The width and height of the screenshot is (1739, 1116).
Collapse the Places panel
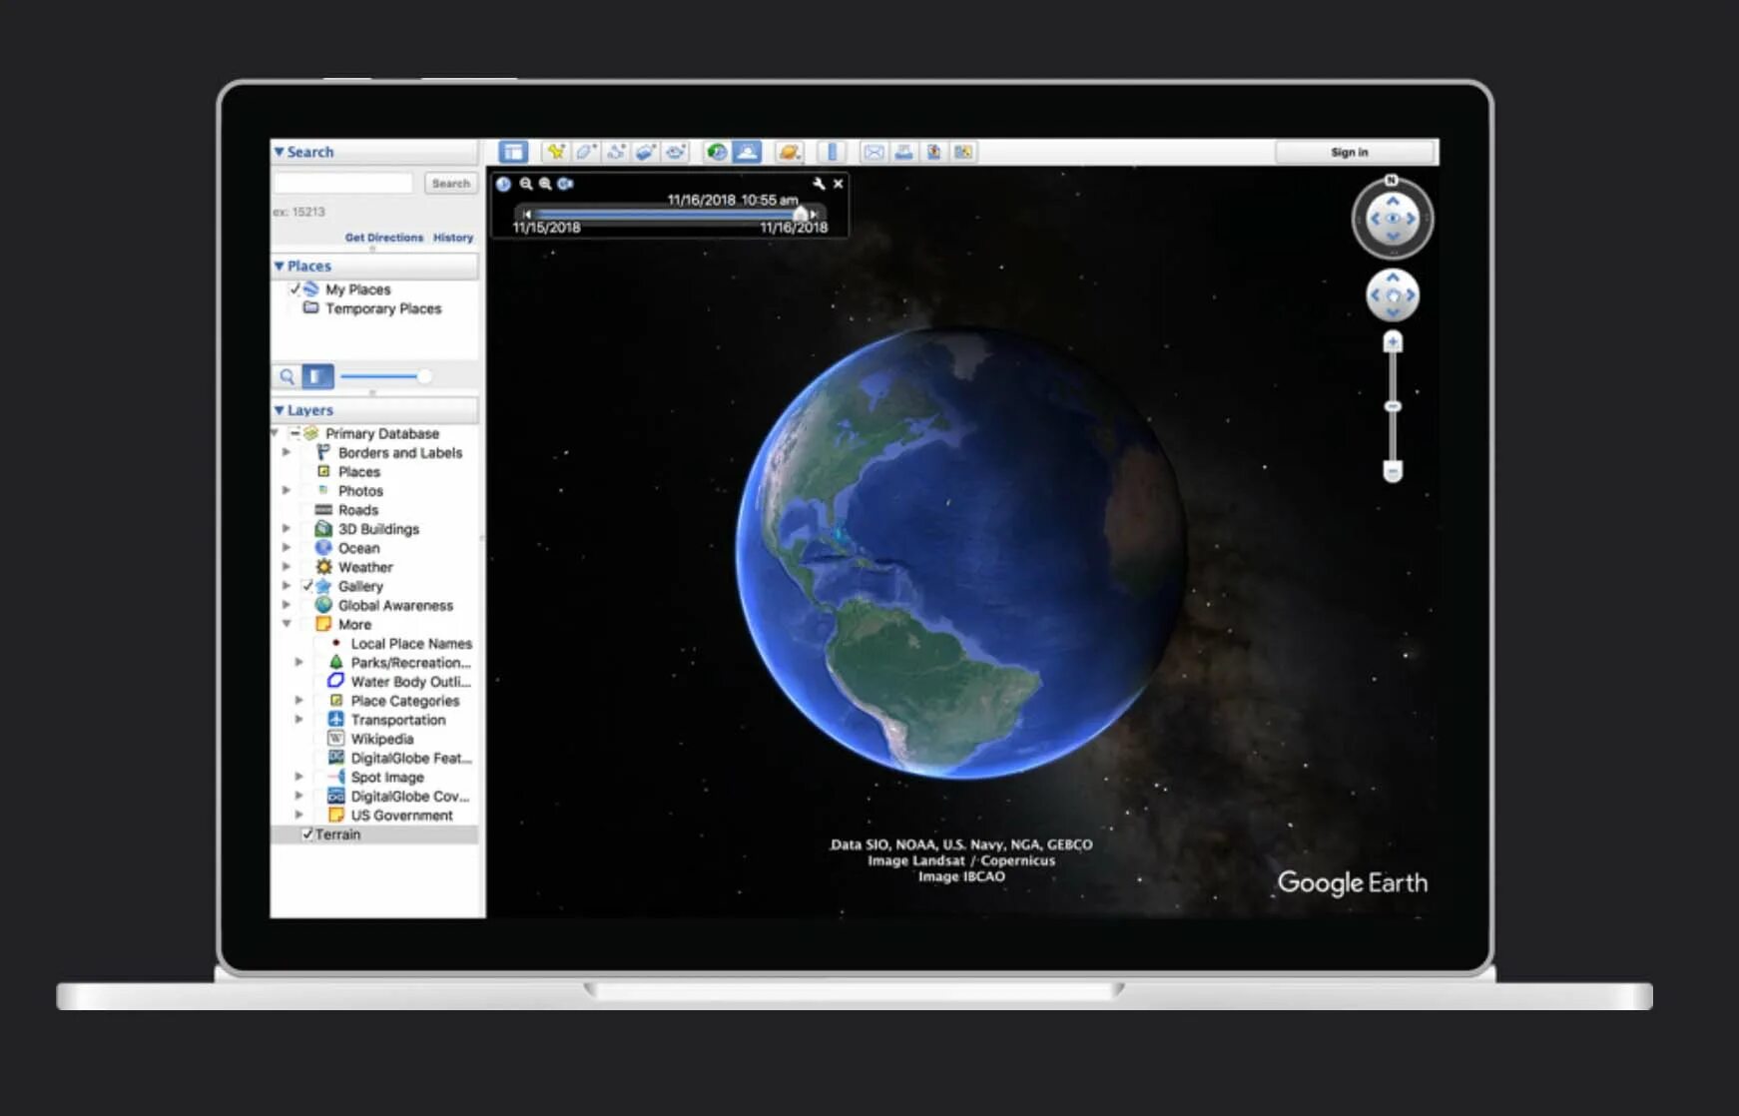click(280, 267)
